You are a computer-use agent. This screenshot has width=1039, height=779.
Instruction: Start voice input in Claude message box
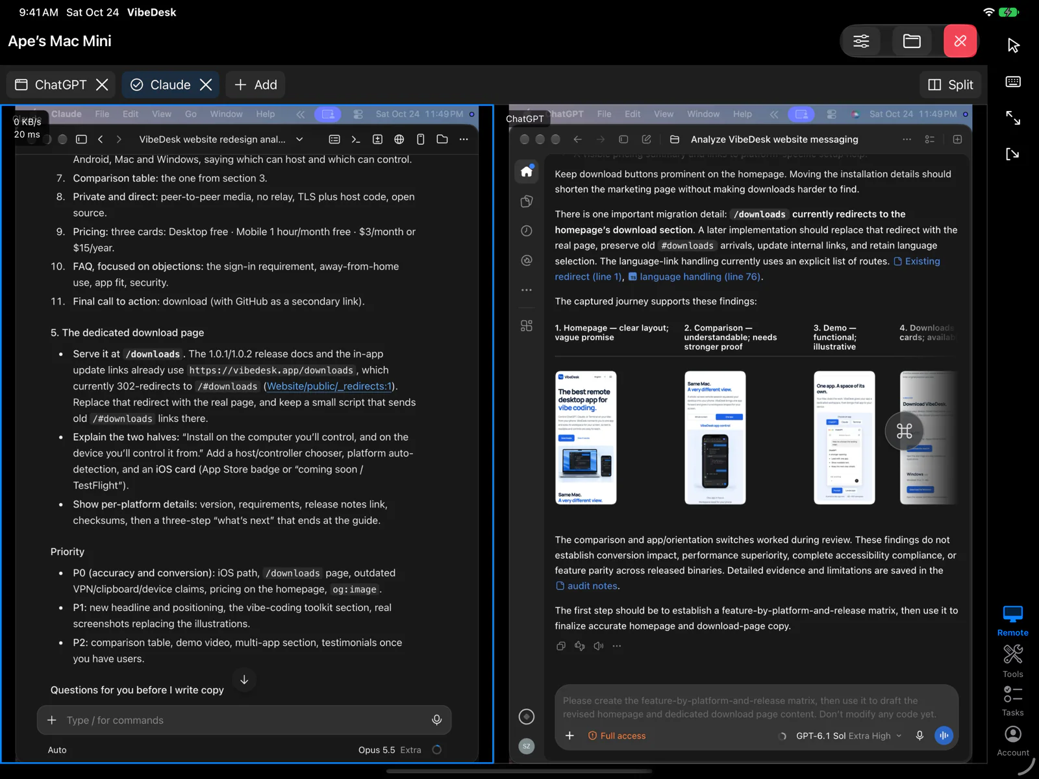coord(436,720)
